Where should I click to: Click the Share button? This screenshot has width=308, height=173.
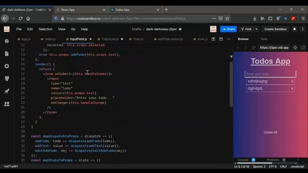click(x=229, y=29)
